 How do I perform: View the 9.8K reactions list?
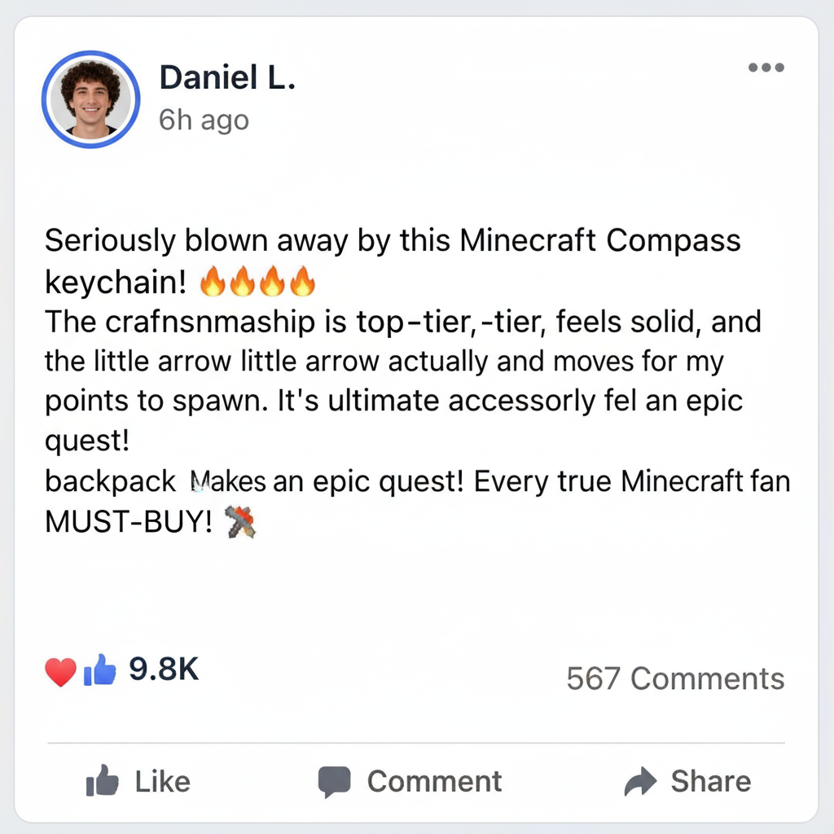point(164,670)
